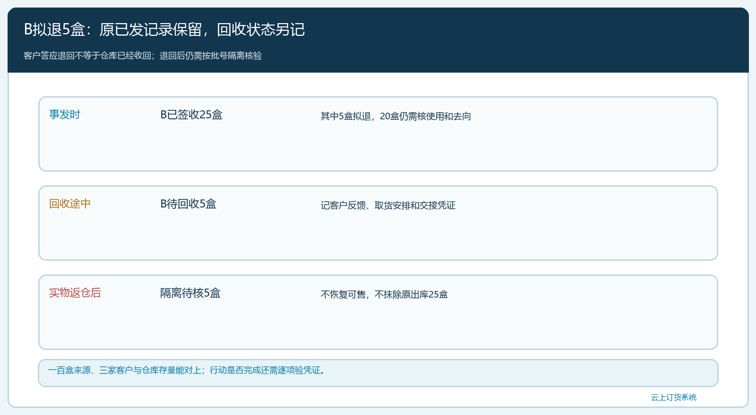756x415 pixels.
Task: Click B已签收25盒 status text
Action: tap(191, 115)
